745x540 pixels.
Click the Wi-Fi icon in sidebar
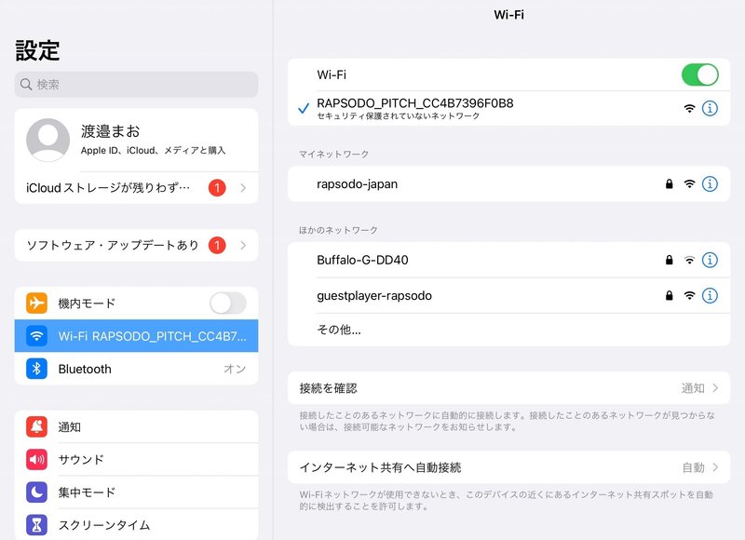coord(36,336)
